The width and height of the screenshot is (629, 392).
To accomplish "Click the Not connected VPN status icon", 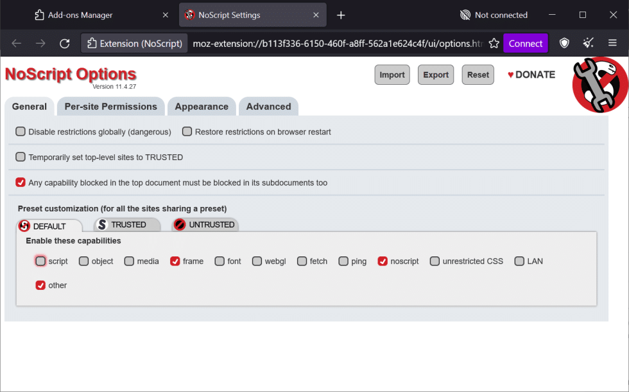I will [465, 15].
